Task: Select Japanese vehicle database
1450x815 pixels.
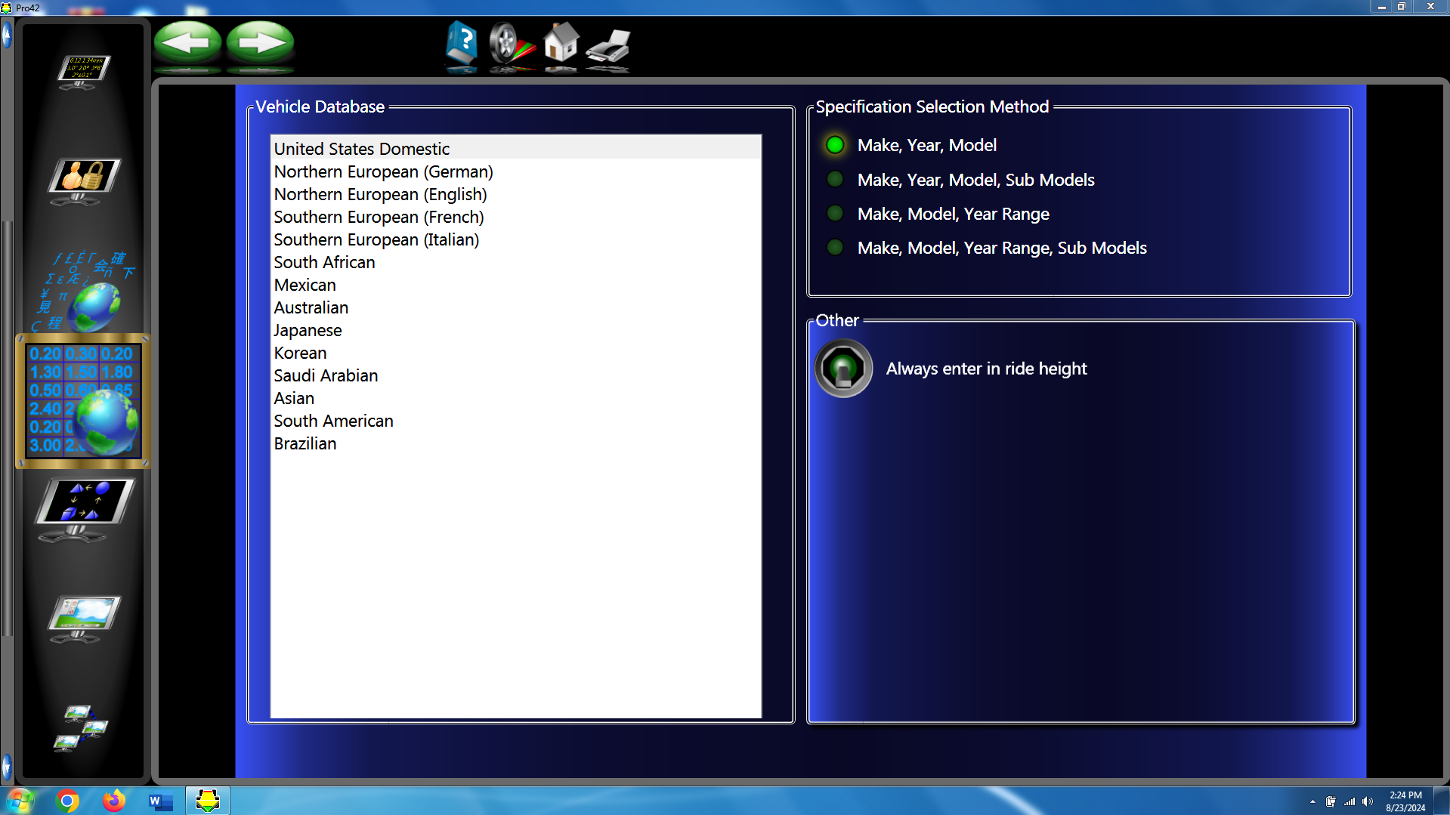Action: (515, 330)
